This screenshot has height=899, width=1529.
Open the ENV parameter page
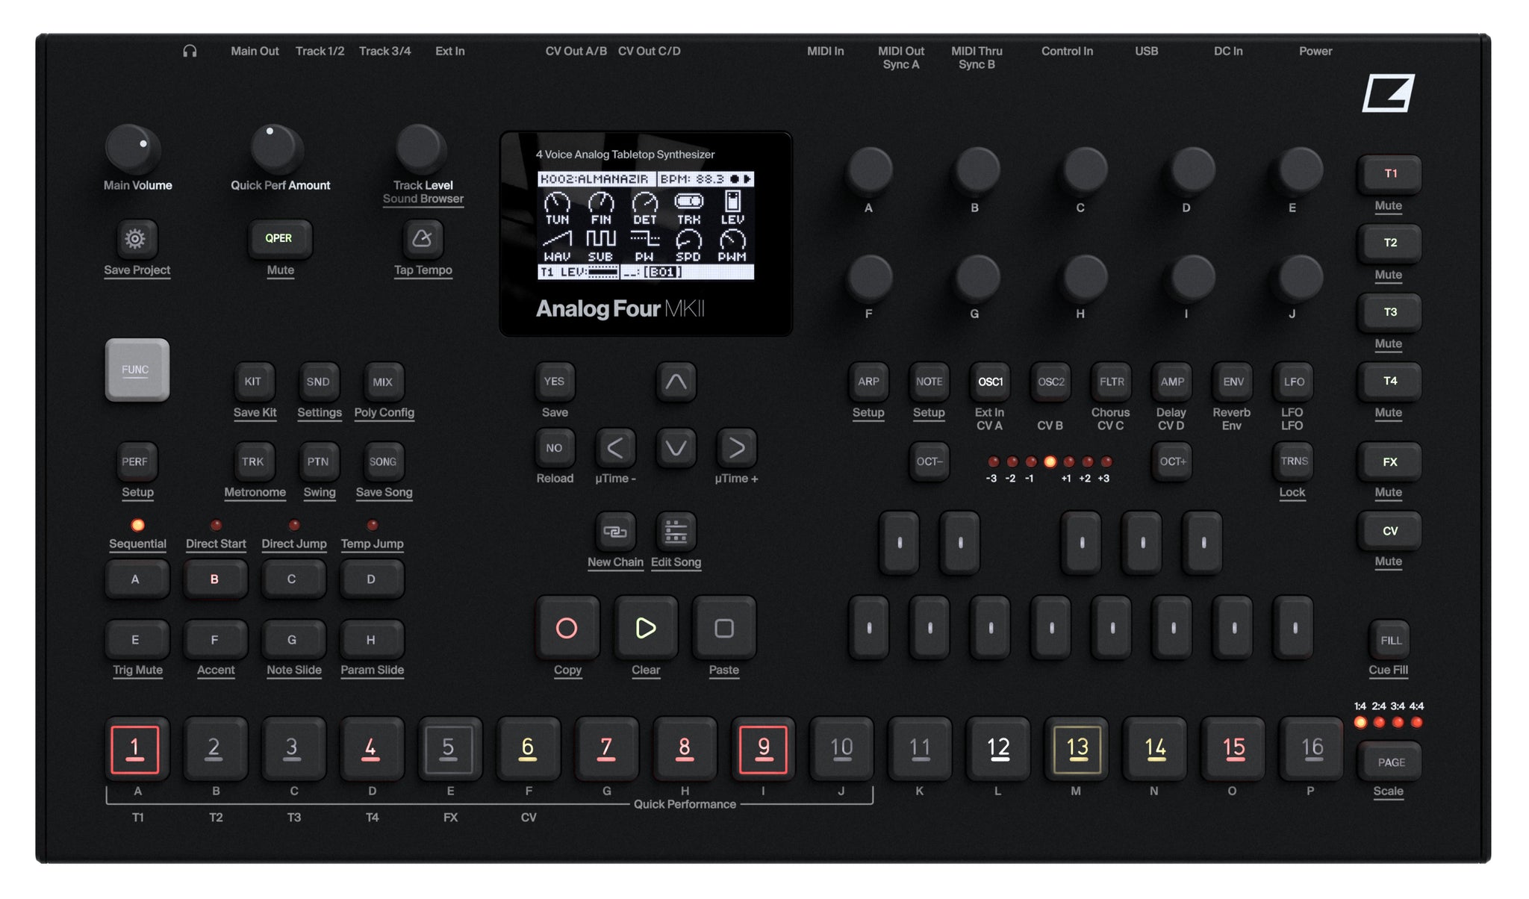coord(1233,382)
